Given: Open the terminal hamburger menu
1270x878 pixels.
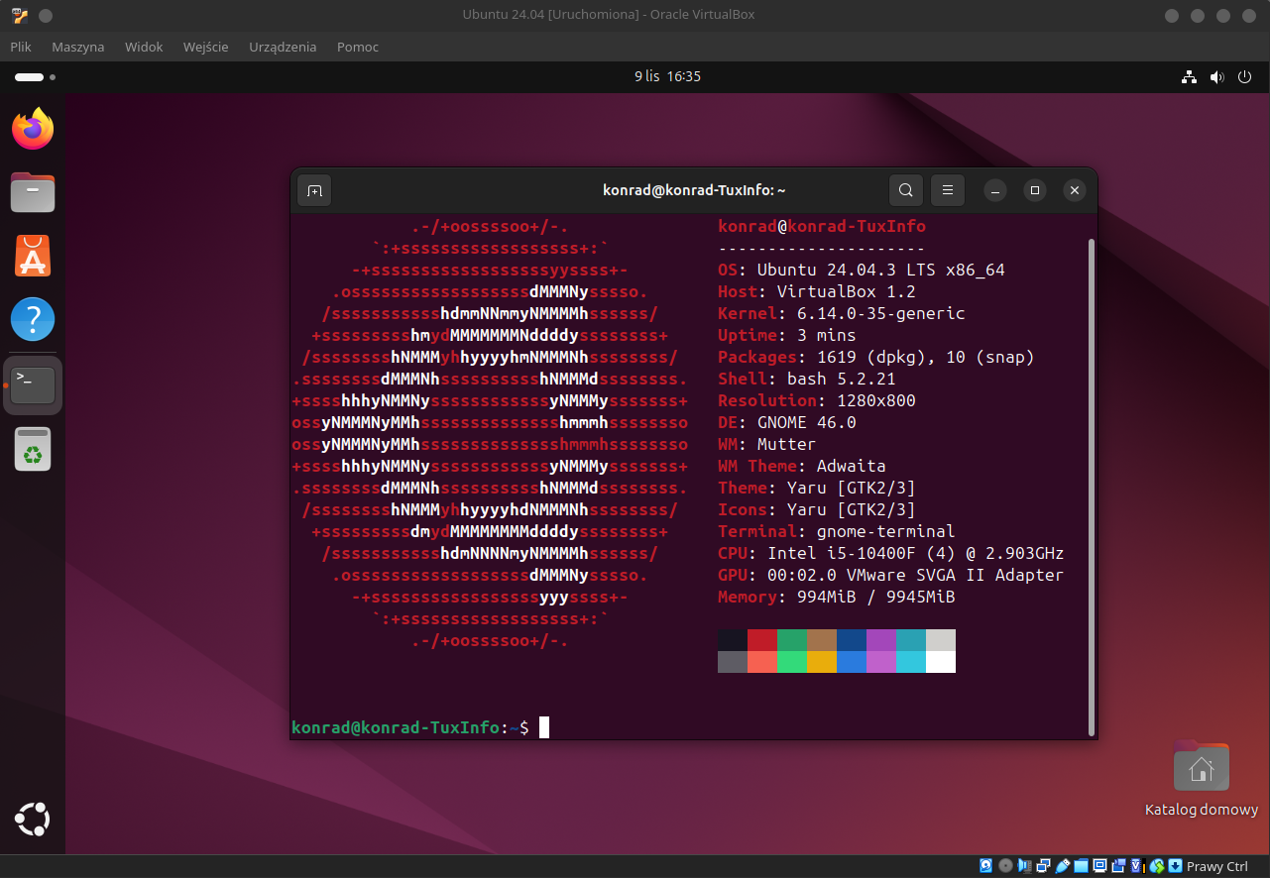Looking at the screenshot, I should point(948,190).
